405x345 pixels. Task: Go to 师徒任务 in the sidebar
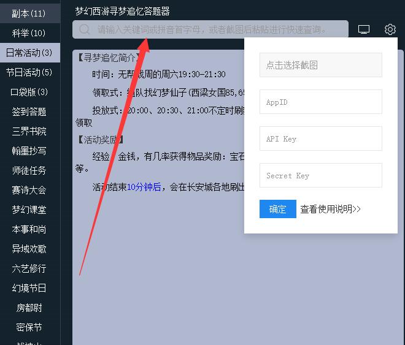(29, 170)
